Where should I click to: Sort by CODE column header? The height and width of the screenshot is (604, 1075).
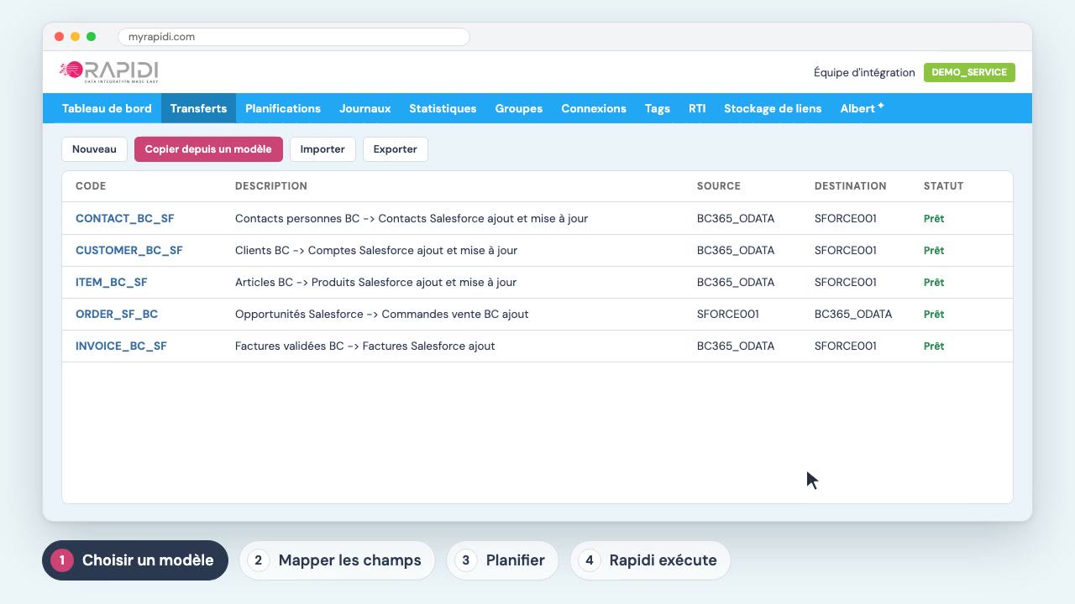91,186
